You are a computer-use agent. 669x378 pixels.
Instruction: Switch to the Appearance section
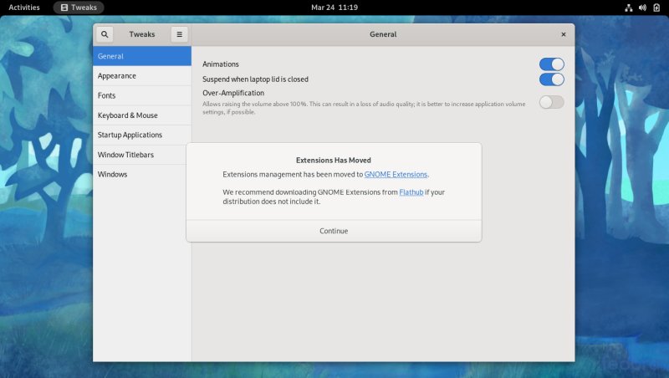(x=142, y=76)
